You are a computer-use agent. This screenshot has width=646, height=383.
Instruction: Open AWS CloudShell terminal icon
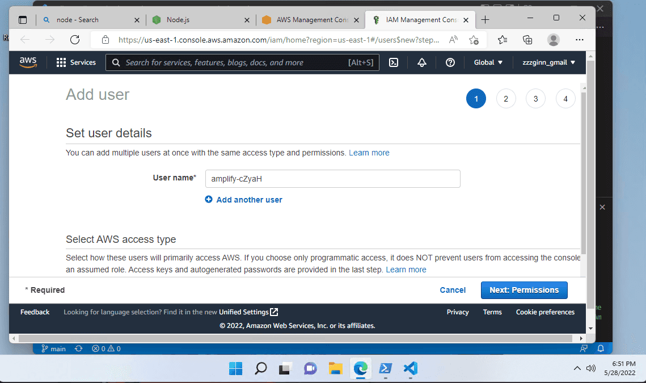(394, 62)
